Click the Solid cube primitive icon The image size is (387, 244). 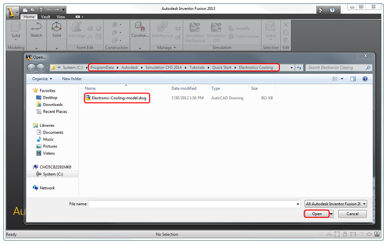tap(56, 26)
